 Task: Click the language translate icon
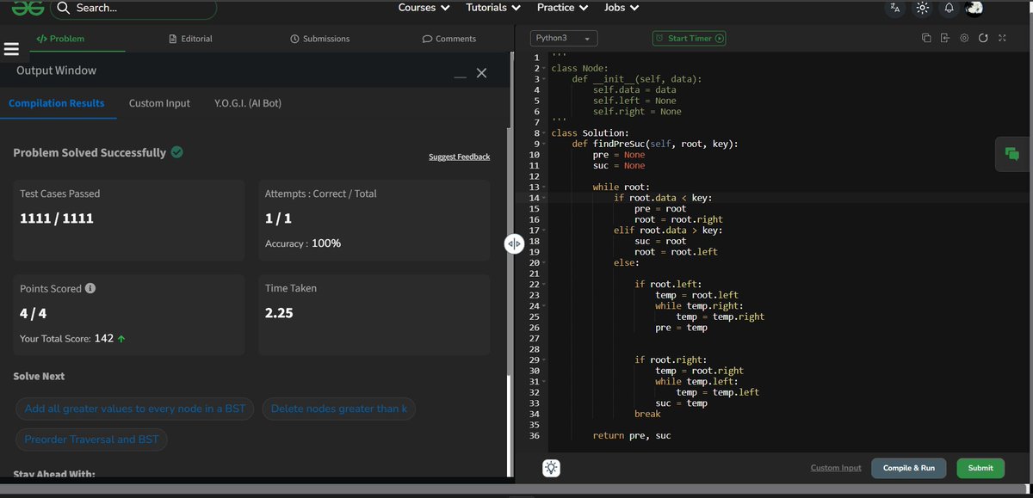[895, 8]
